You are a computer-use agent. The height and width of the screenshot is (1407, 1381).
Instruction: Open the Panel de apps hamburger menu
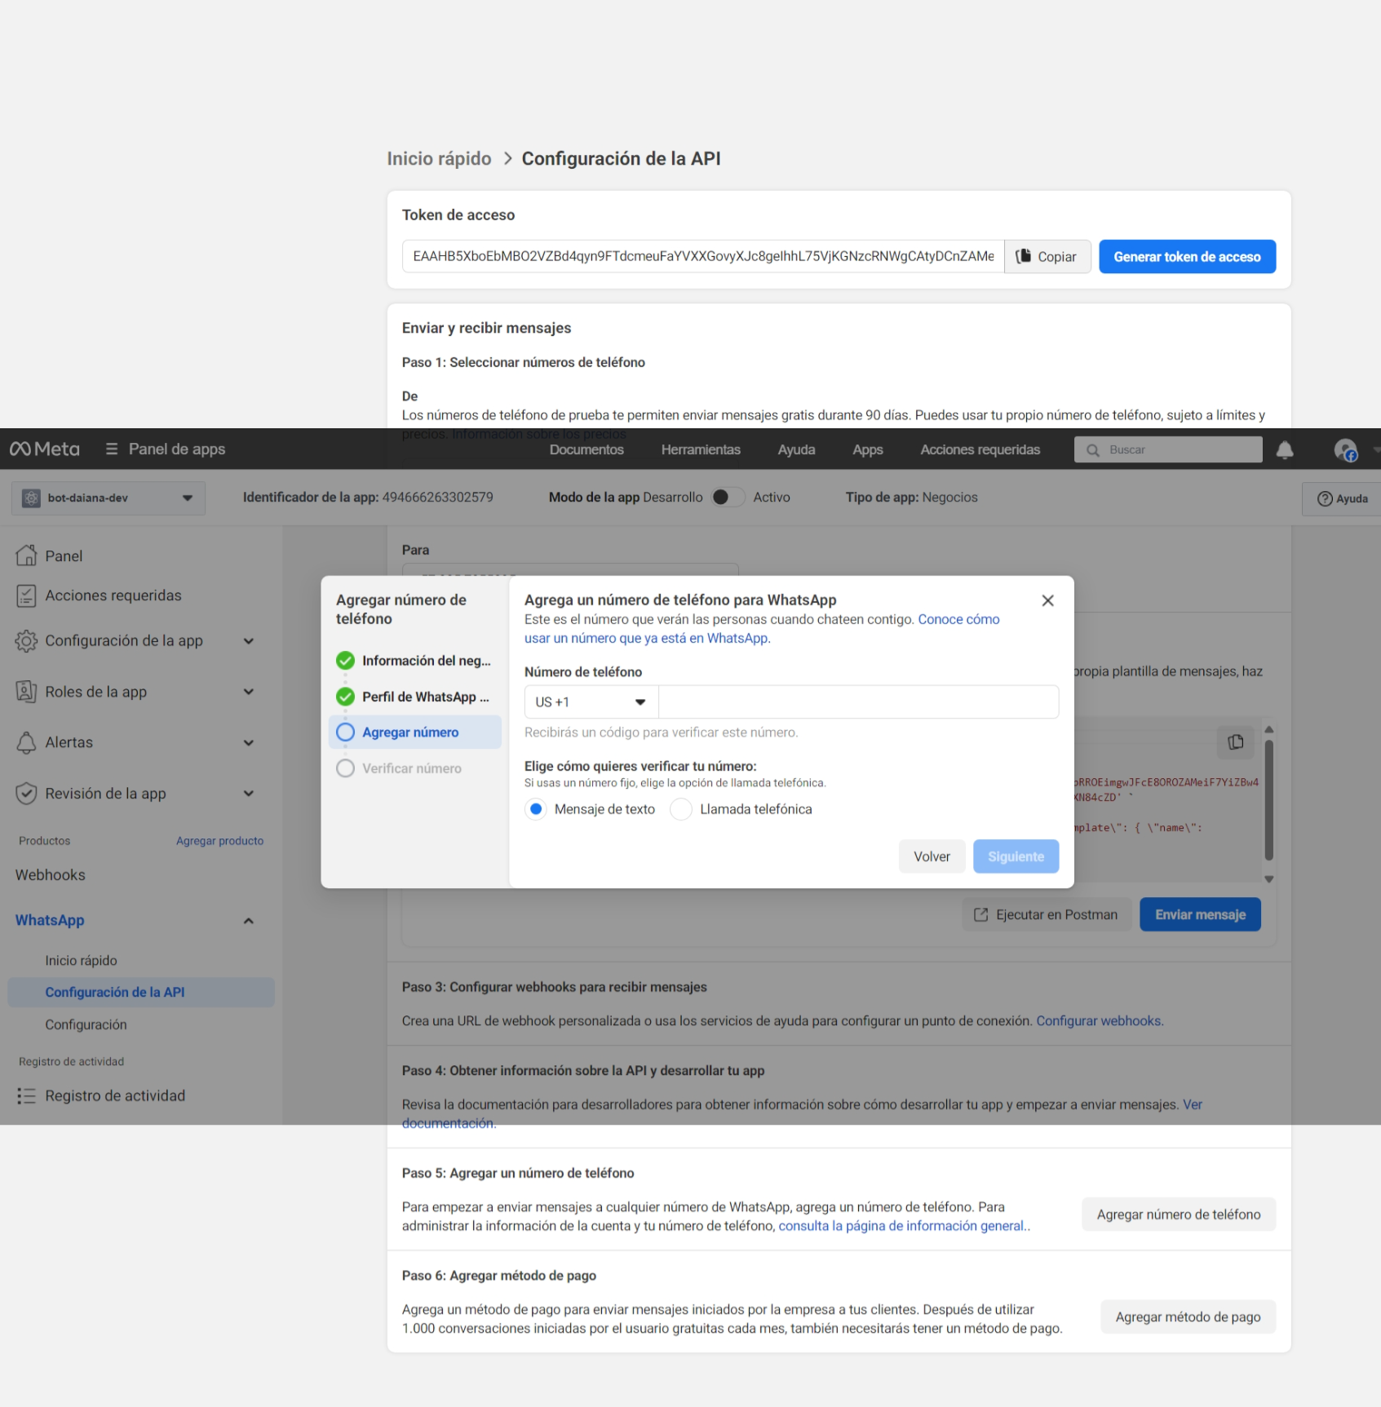(112, 449)
